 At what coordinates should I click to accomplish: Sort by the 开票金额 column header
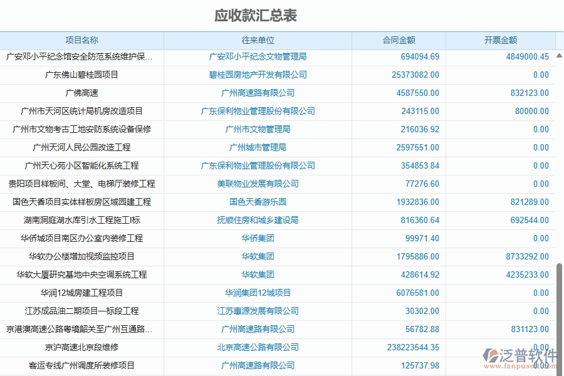pos(499,39)
